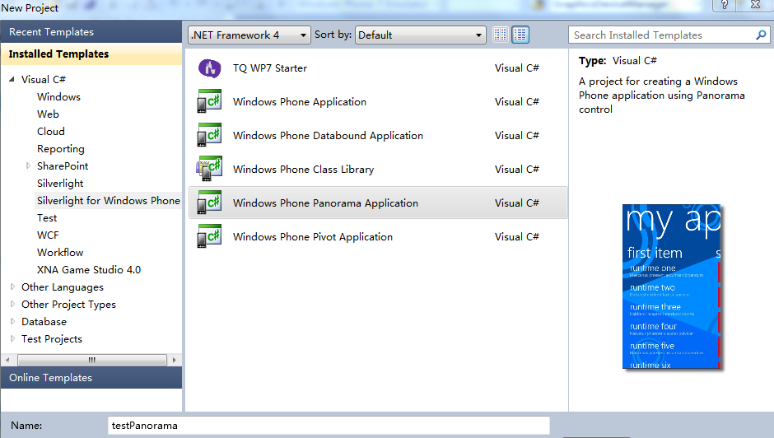Select the Windows category
The image size is (774, 438).
coord(58,97)
